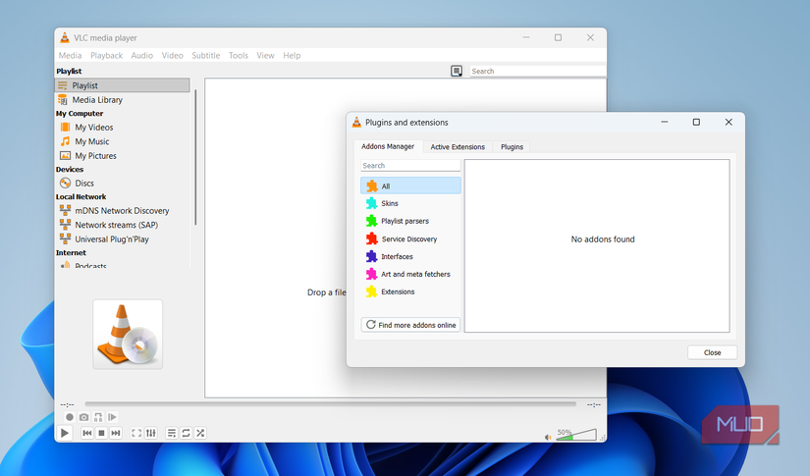Open the Media menu
The height and width of the screenshot is (476, 810).
coord(70,55)
